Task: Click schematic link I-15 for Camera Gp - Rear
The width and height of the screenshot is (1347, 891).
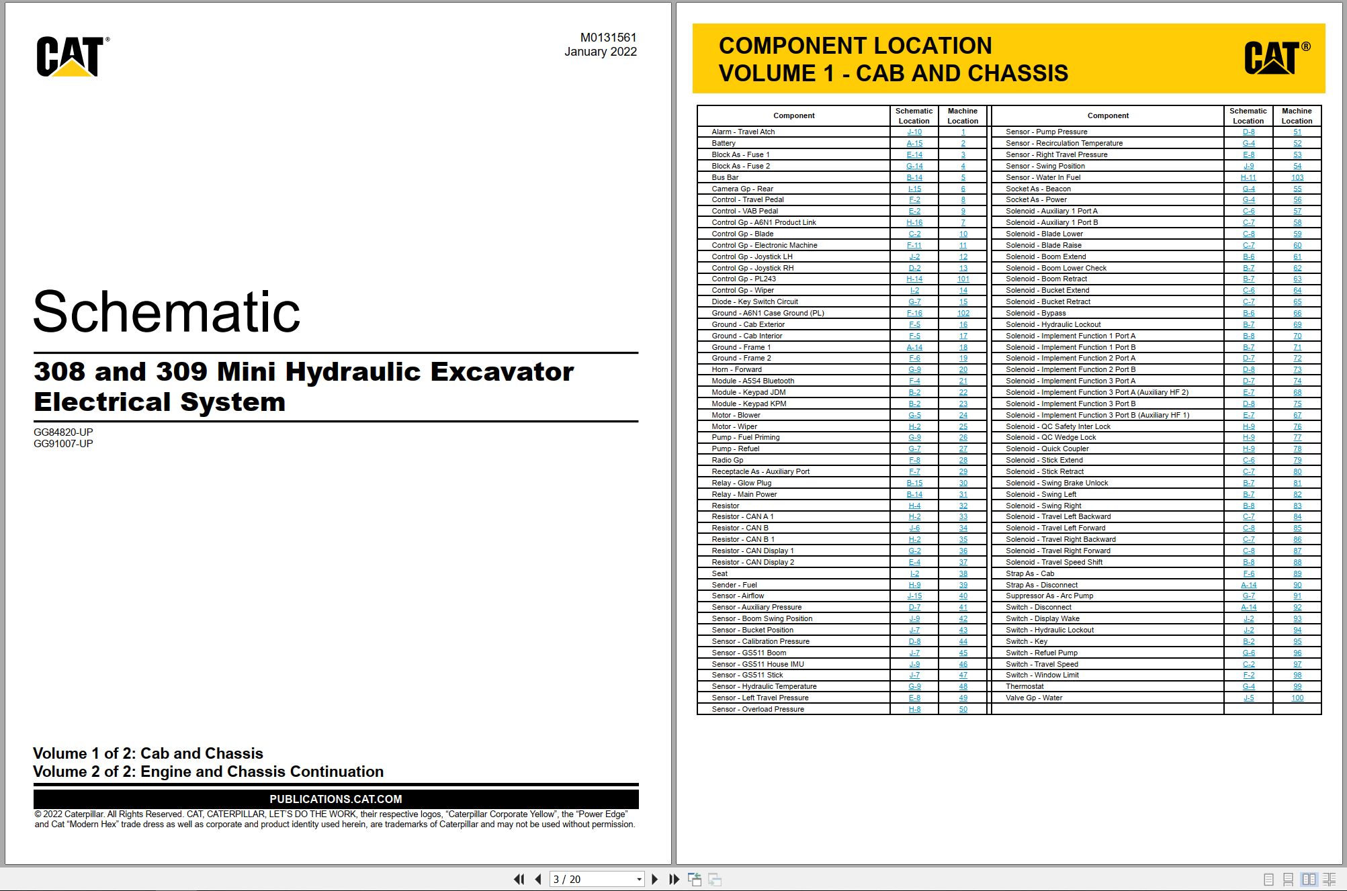Action: (x=914, y=189)
